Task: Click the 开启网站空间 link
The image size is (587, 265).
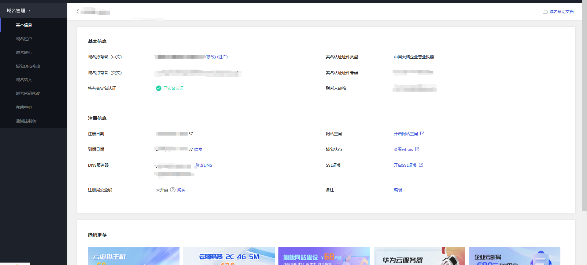Action: pos(406,134)
